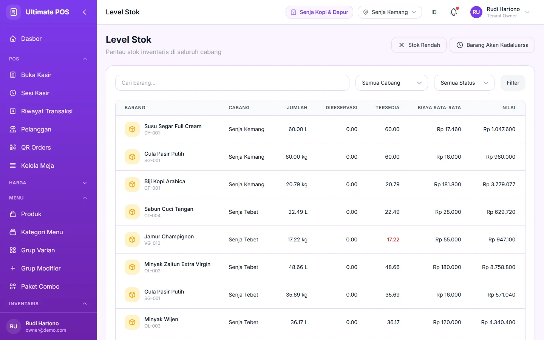Click the Jamur Champignon product icon
Screen dimensions: 544x340
tap(132, 240)
